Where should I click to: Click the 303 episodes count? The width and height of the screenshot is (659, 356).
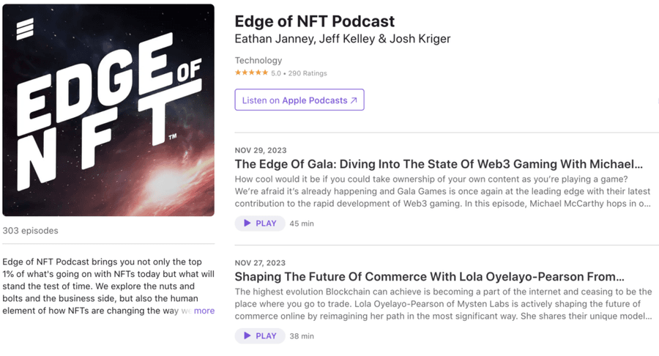(30, 231)
